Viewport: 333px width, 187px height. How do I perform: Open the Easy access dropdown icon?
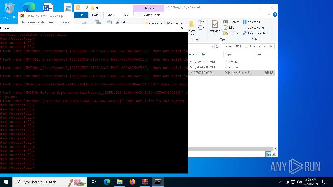201,27
